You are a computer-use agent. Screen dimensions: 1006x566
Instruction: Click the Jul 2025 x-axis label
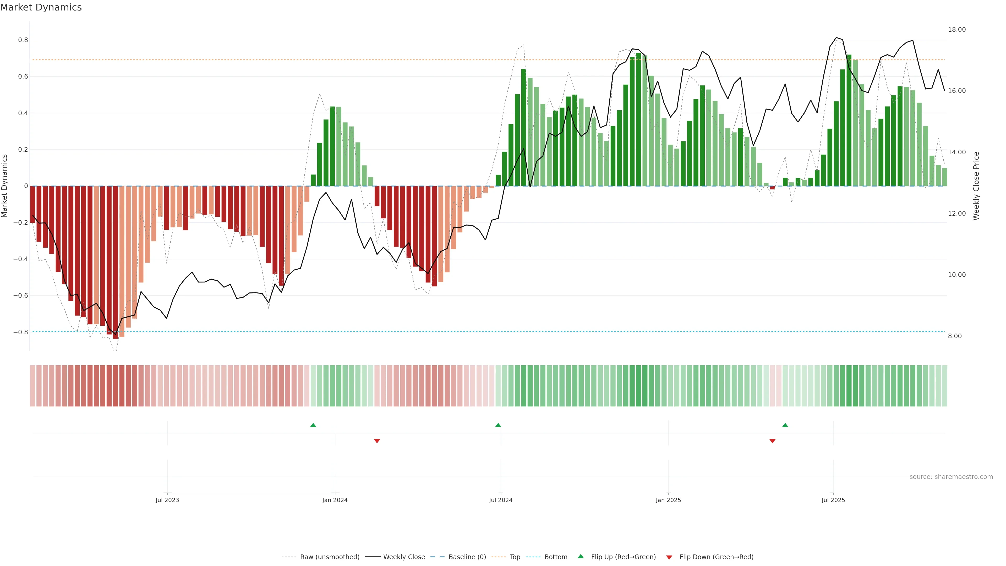[x=833, y=500]
